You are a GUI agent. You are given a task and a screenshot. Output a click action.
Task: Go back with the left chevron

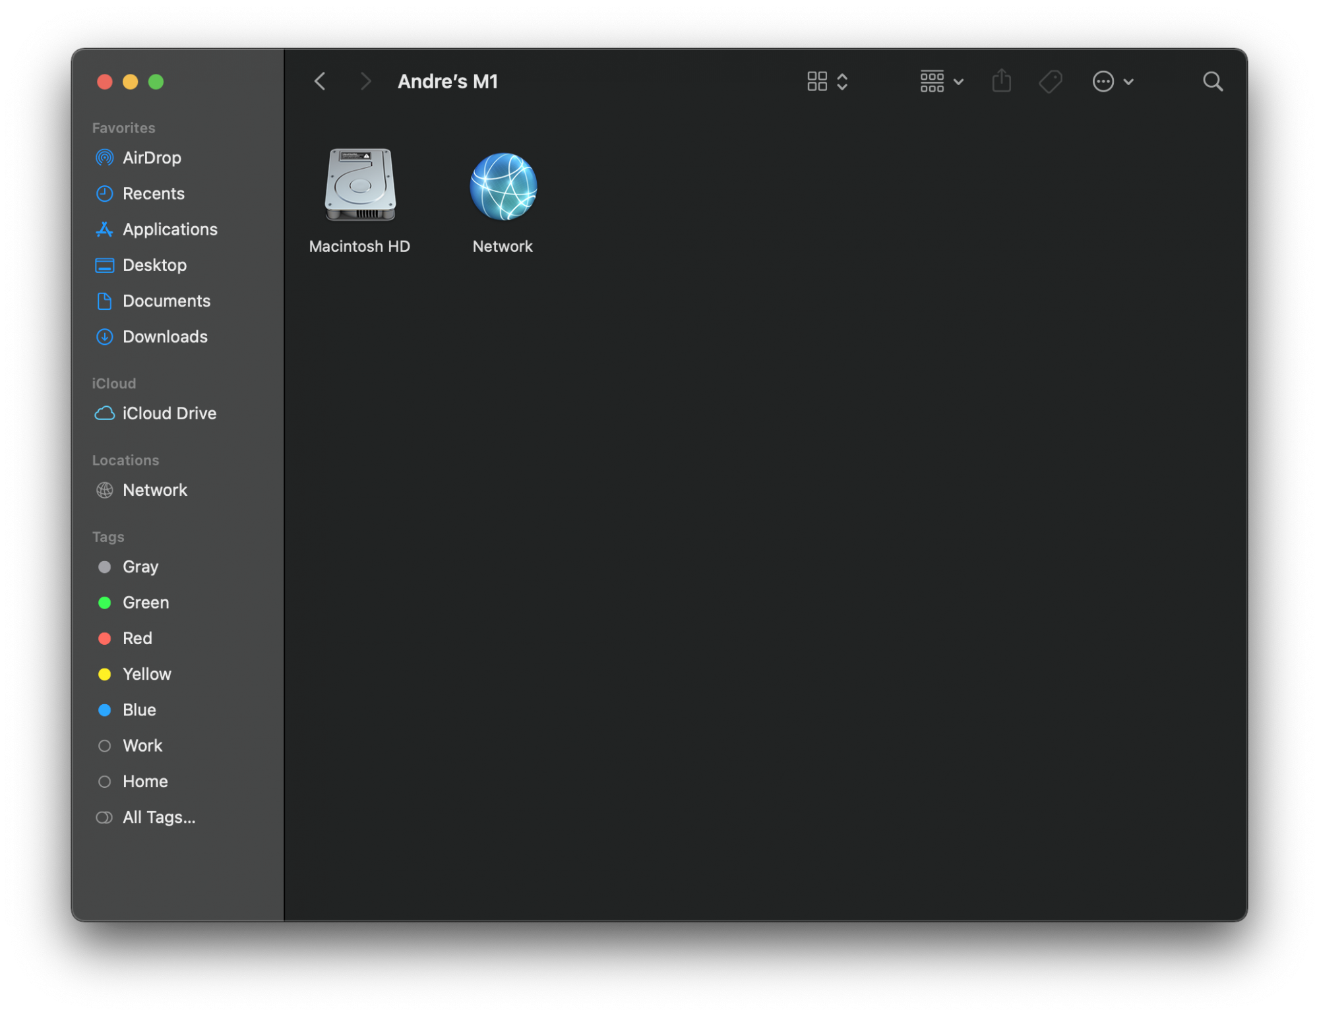point(321,82)
